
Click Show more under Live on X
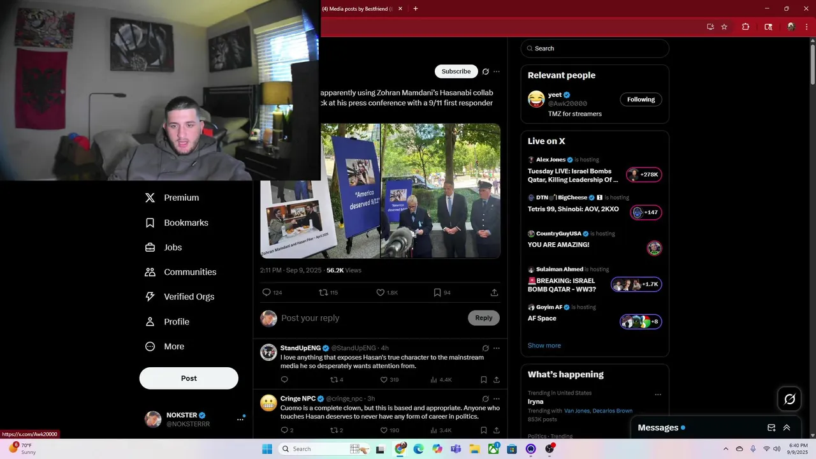click(x=544, y=346)
